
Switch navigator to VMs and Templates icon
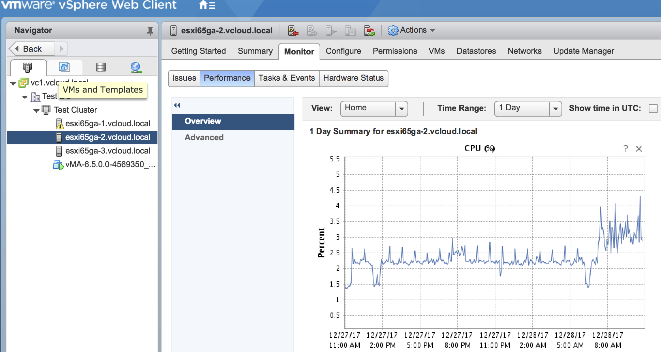click(65, 67)
